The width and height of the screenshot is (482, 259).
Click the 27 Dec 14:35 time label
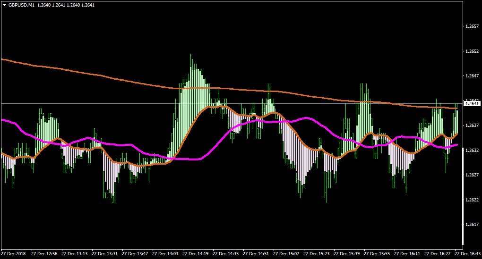(225, 254)
